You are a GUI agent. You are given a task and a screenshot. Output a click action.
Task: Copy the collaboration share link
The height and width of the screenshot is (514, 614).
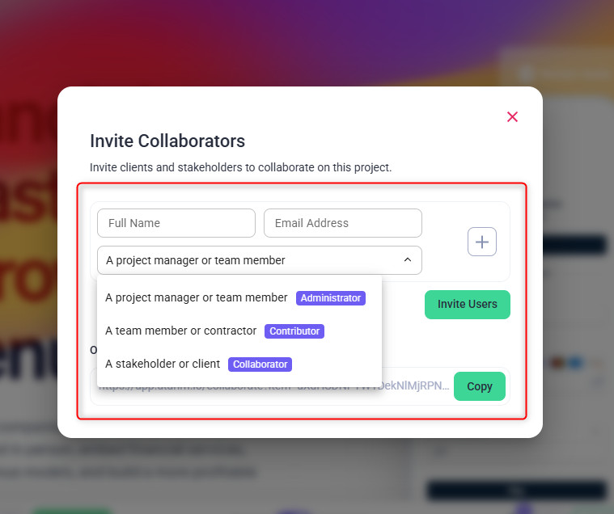(x=479, y=386)
